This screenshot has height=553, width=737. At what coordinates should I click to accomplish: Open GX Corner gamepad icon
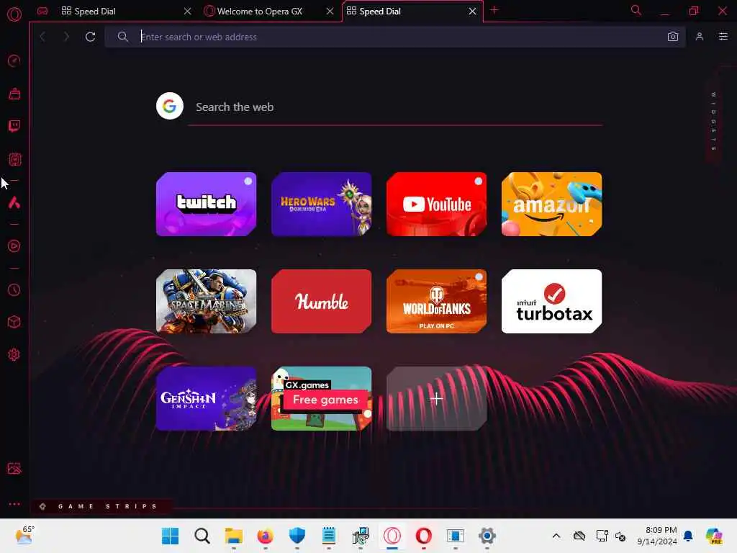coord(42,11)
